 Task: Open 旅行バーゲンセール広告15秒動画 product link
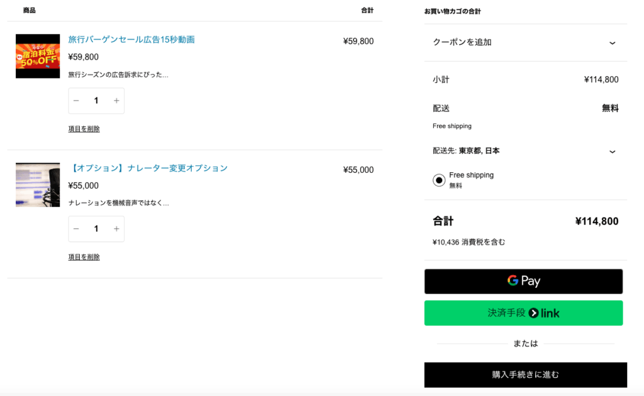(x=131, y=40)
